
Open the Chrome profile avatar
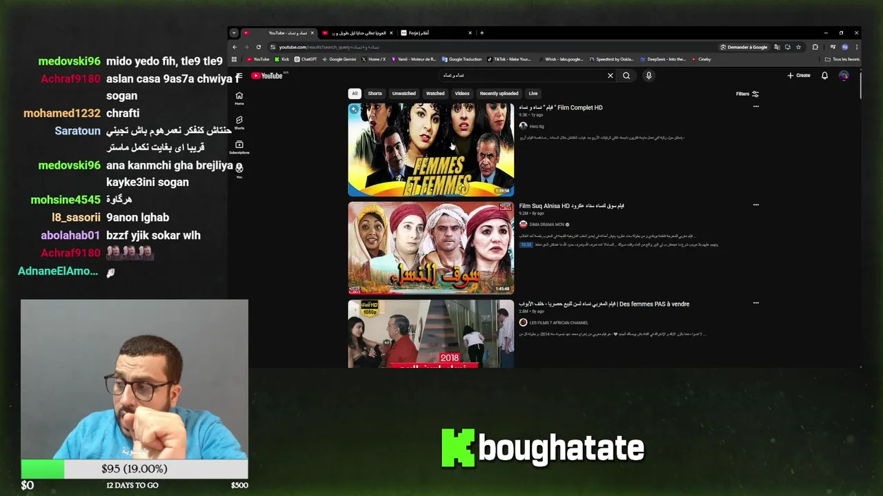click(x=845, y=47)
